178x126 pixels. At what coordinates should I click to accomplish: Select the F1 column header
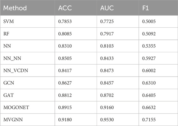coord(145,8)
